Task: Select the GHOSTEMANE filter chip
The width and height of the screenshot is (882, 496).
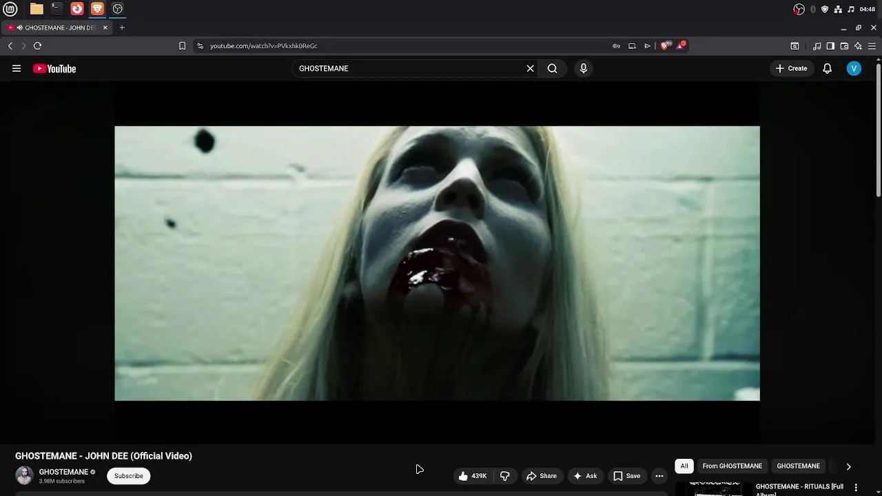Action: (x=799, y=466)
